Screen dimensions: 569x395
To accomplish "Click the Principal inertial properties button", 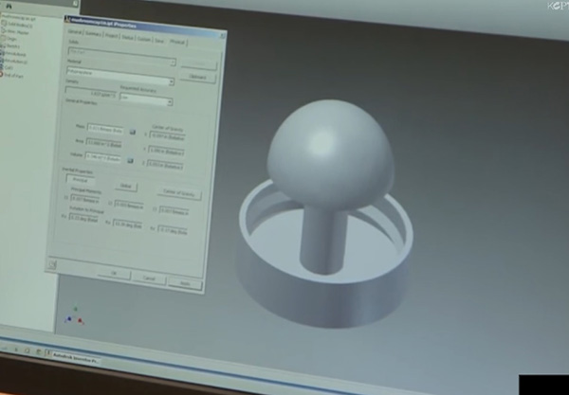I will click(x=80, y=180).
